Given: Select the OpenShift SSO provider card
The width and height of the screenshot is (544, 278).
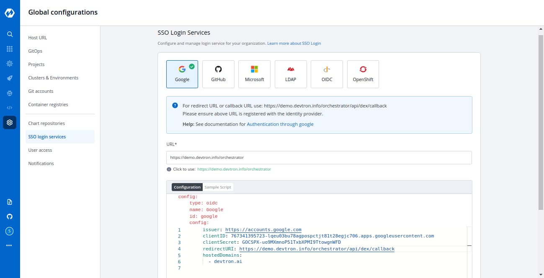Looking at the screenshot, I should pyautogui.click(x=363, y=74).
